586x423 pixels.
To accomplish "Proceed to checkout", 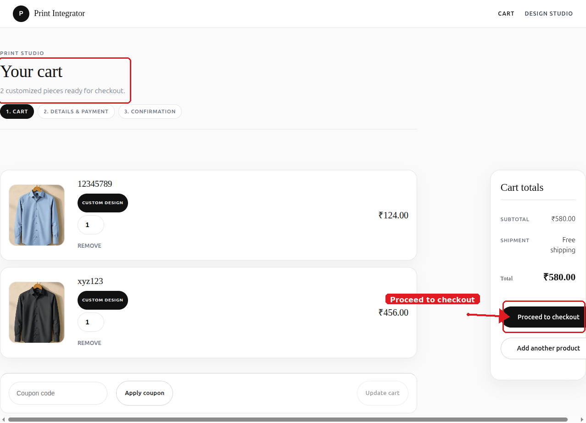I will click(544, 317).
